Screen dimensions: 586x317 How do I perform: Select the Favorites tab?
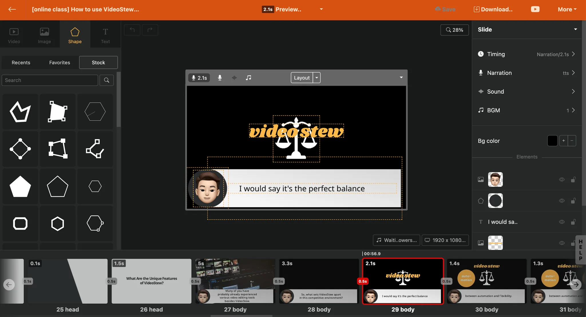coord(60,63)
